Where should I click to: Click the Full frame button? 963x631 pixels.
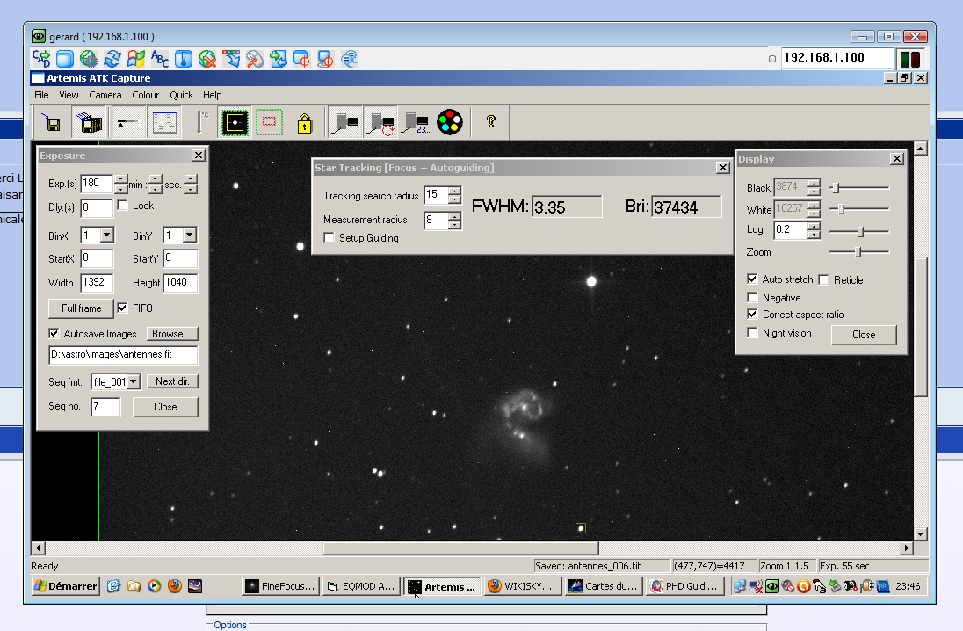80,308
